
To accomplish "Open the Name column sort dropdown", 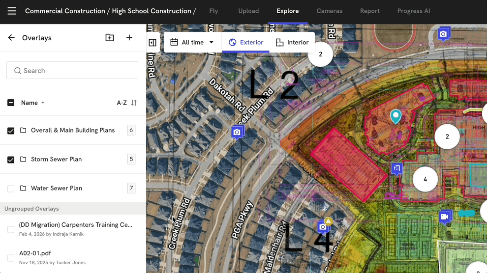I will pos(33,103).
